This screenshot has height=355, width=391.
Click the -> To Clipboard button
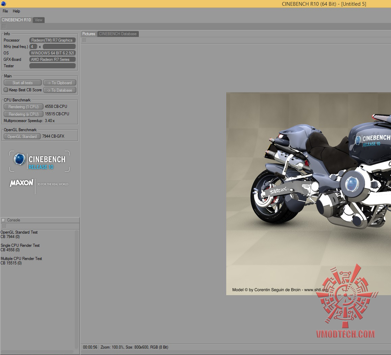60,83
